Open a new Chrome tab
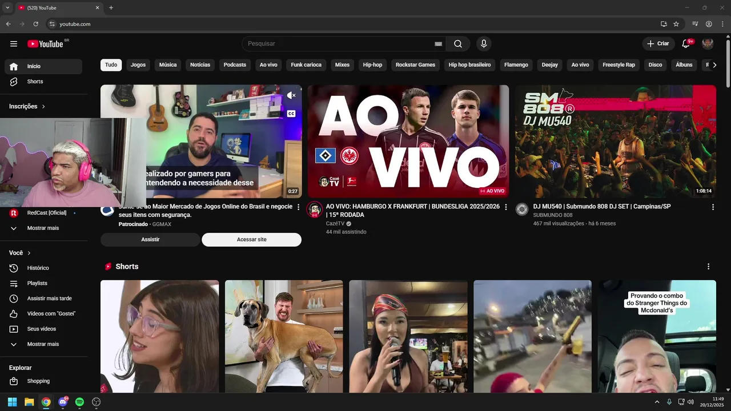Viewport: 731px width, 411px height. pos(111,8)
